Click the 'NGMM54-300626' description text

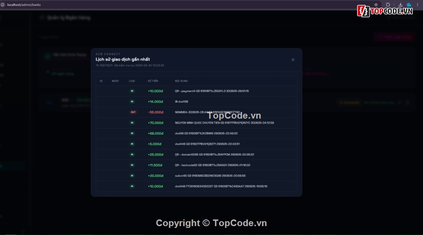[207, 112]
